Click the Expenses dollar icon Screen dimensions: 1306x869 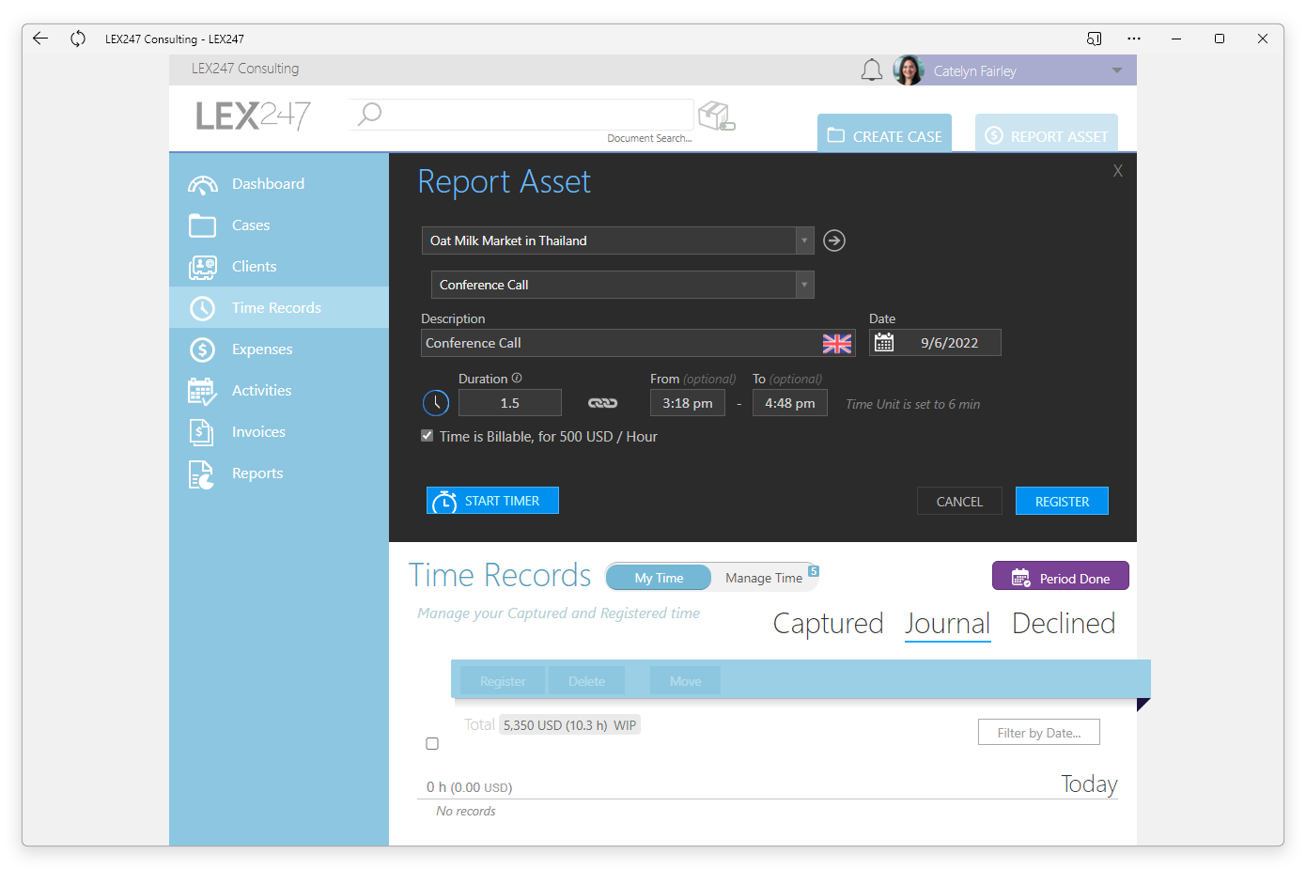202,349
